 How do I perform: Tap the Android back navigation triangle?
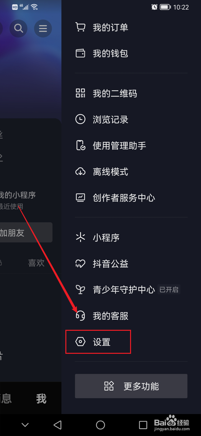(58, 425)
